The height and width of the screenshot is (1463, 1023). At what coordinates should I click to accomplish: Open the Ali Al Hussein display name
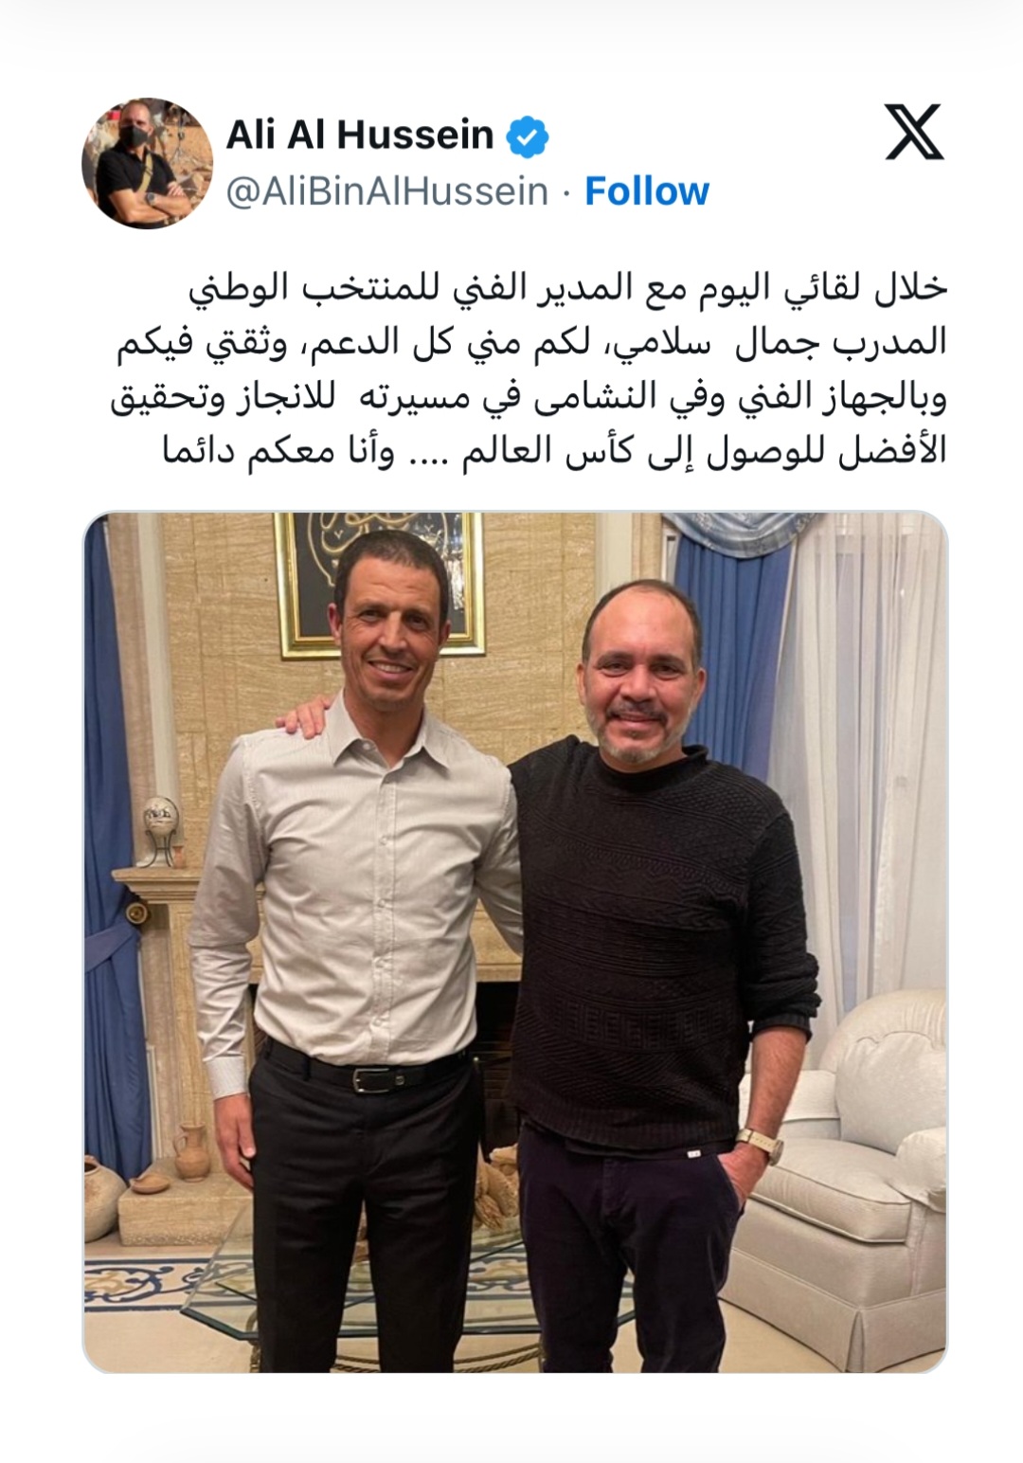(360, 136)
